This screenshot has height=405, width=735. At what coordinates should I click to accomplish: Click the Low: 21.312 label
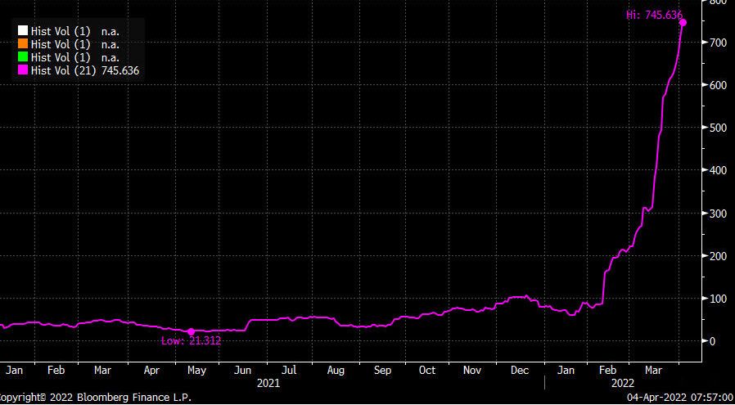[x=192, y=341]
